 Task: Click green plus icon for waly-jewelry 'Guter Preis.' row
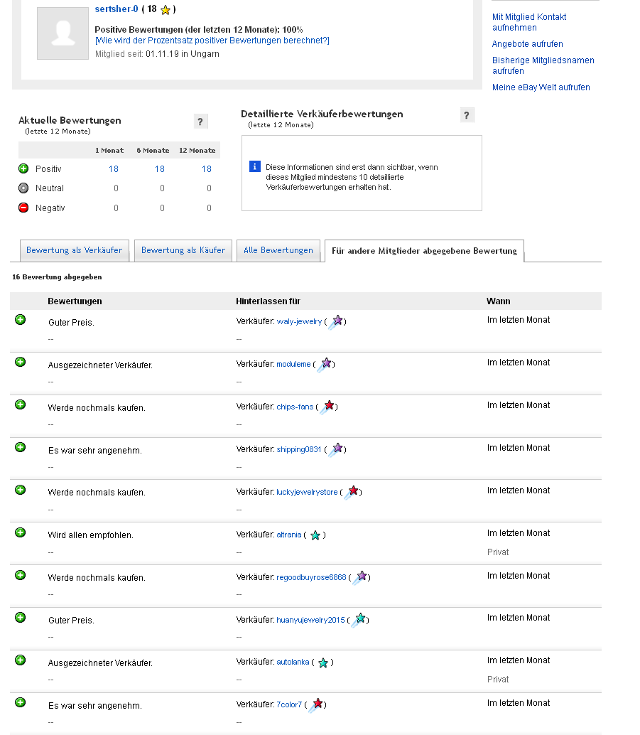(20, 320)
